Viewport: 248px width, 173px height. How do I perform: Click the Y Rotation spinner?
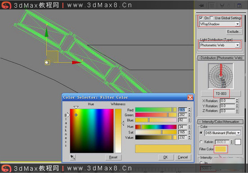pos(237,106)
